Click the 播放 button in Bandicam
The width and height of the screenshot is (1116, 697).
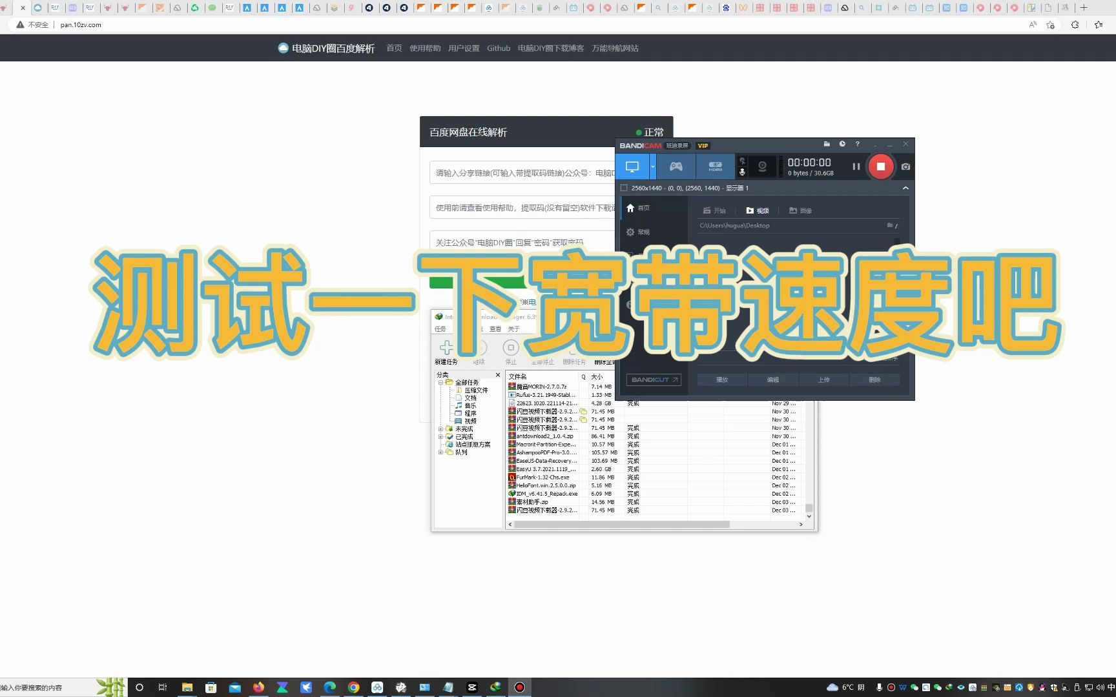click(722, 379)
